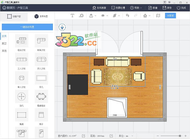Select the text tool icon in toolbar
190x139 pixels.
[x=72, y=15]
